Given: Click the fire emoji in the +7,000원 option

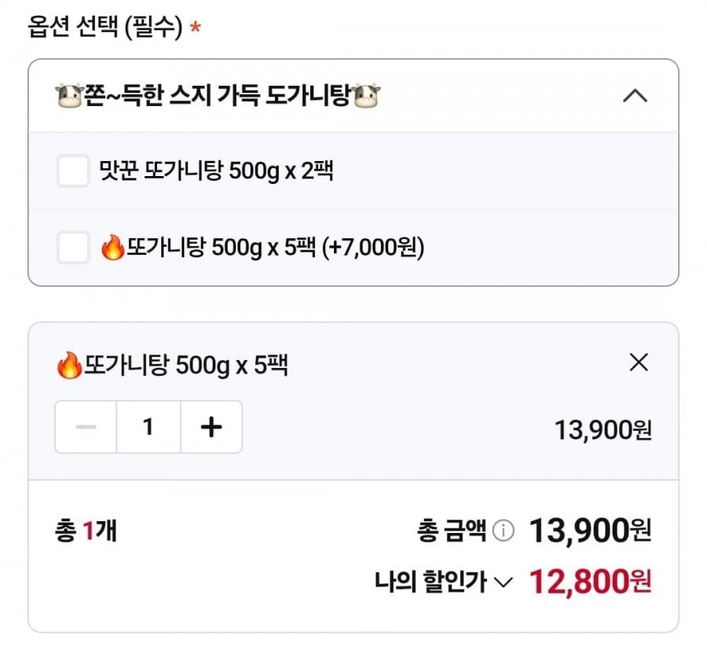Looking at the screenshot, I should pos(113,248).
